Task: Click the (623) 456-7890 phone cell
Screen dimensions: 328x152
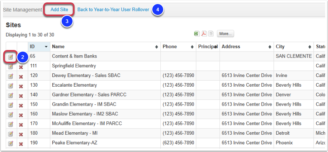Action: tap(179, 143)
